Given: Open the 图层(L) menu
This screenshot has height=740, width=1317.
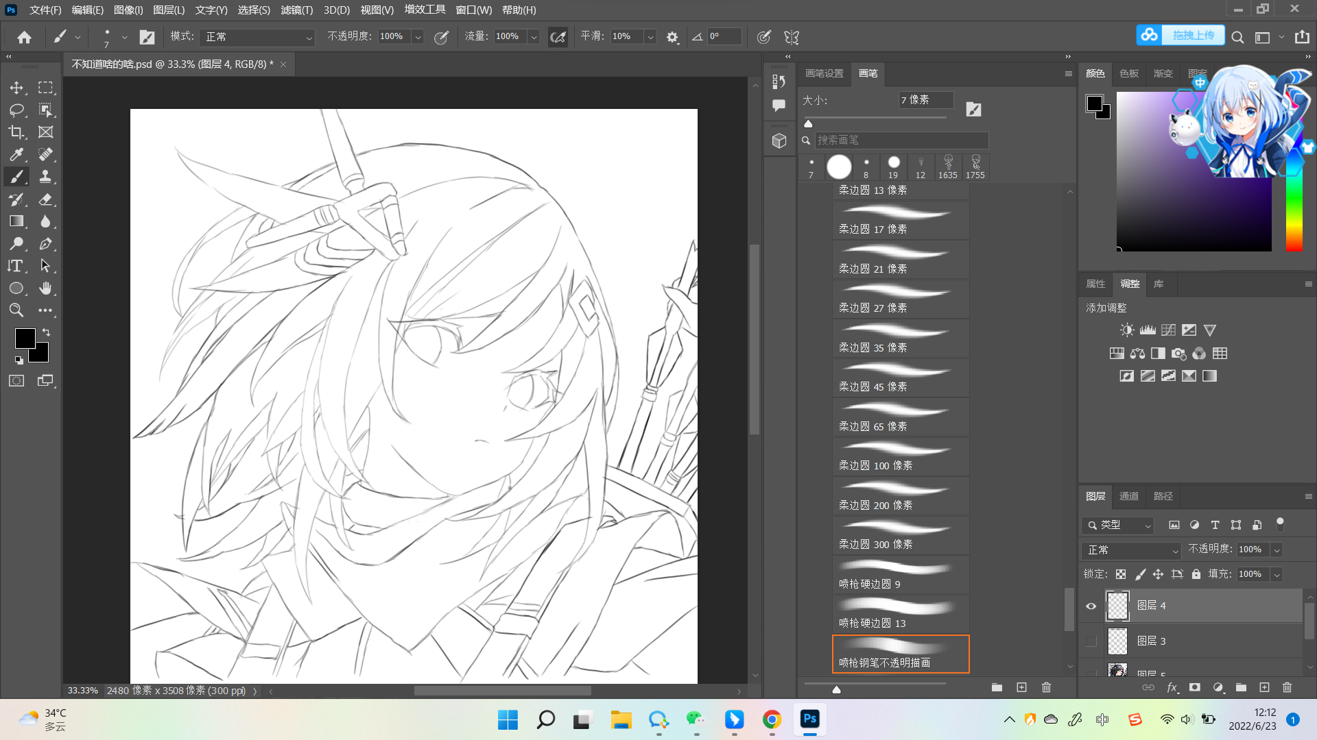Looking at the screenshot, I should coord(169,10).
